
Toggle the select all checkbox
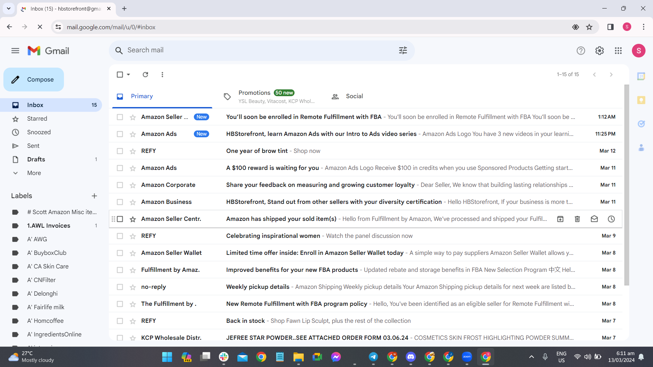(120, 74)
